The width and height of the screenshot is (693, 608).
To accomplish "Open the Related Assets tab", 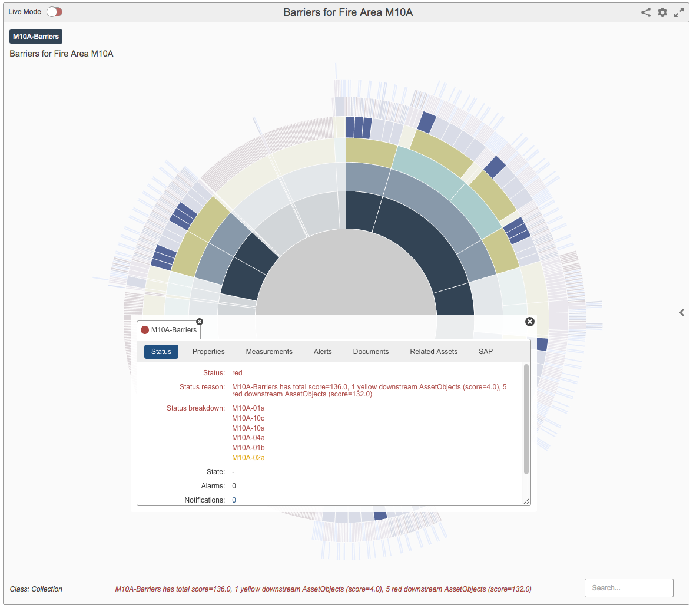I will pyautogui.click(x=433, y=352).
